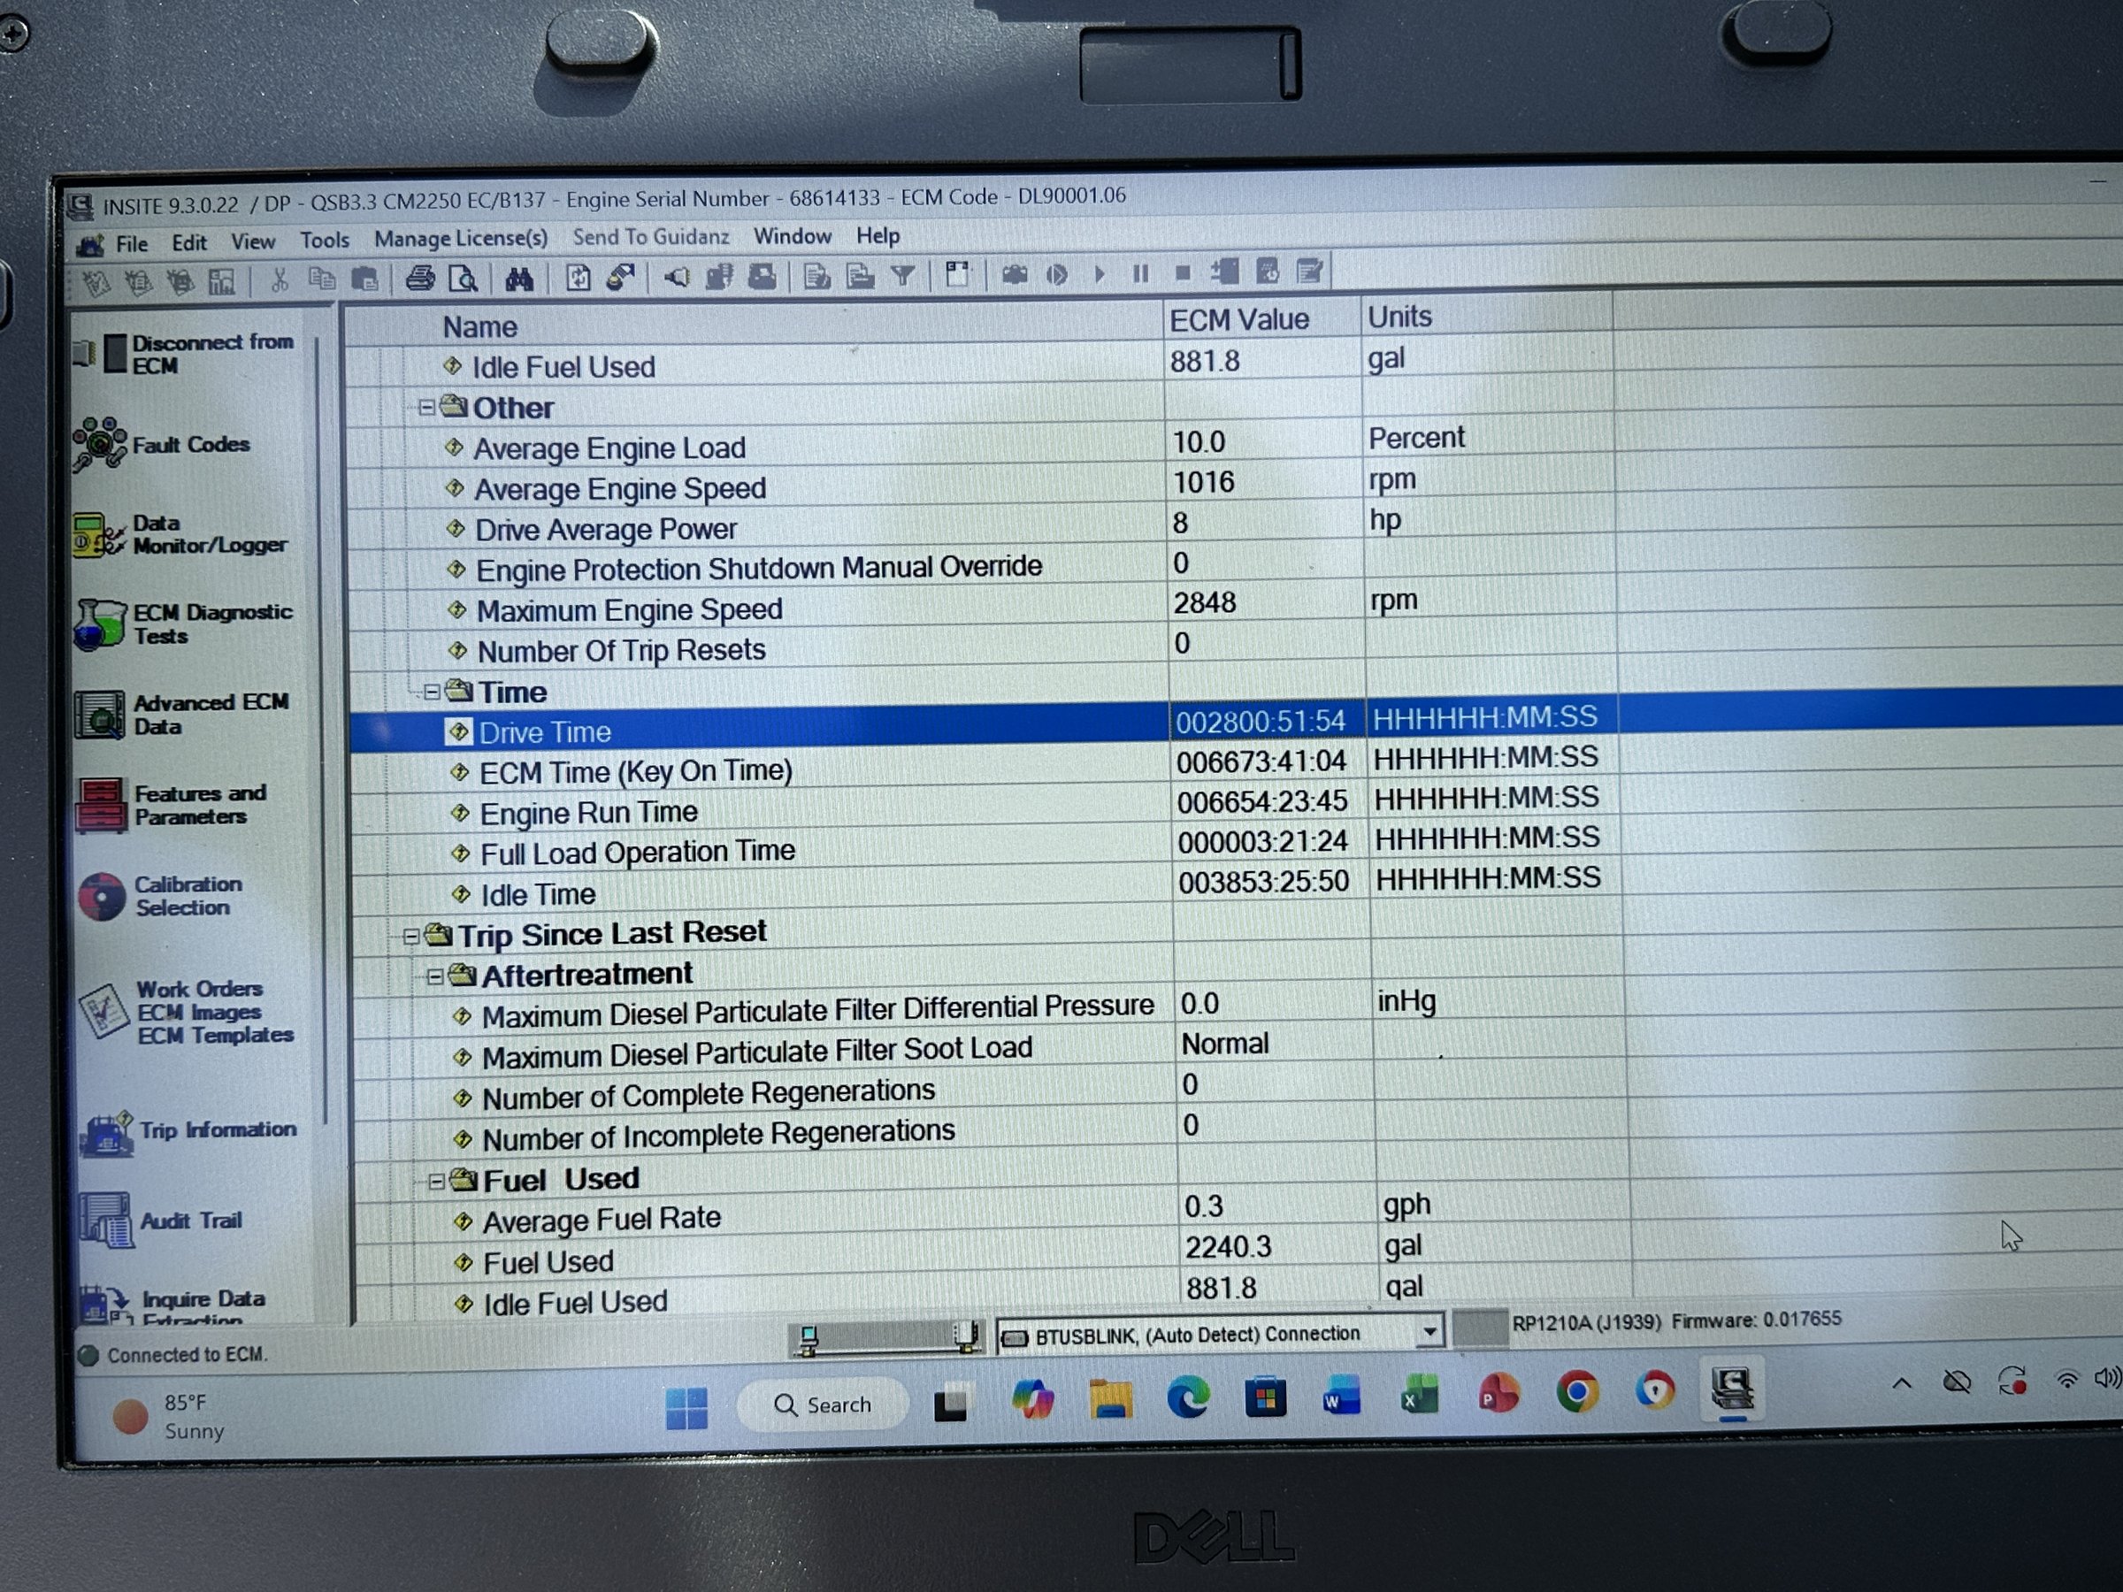Open the Help menu
The image size is (2123, 1592).
878,235
